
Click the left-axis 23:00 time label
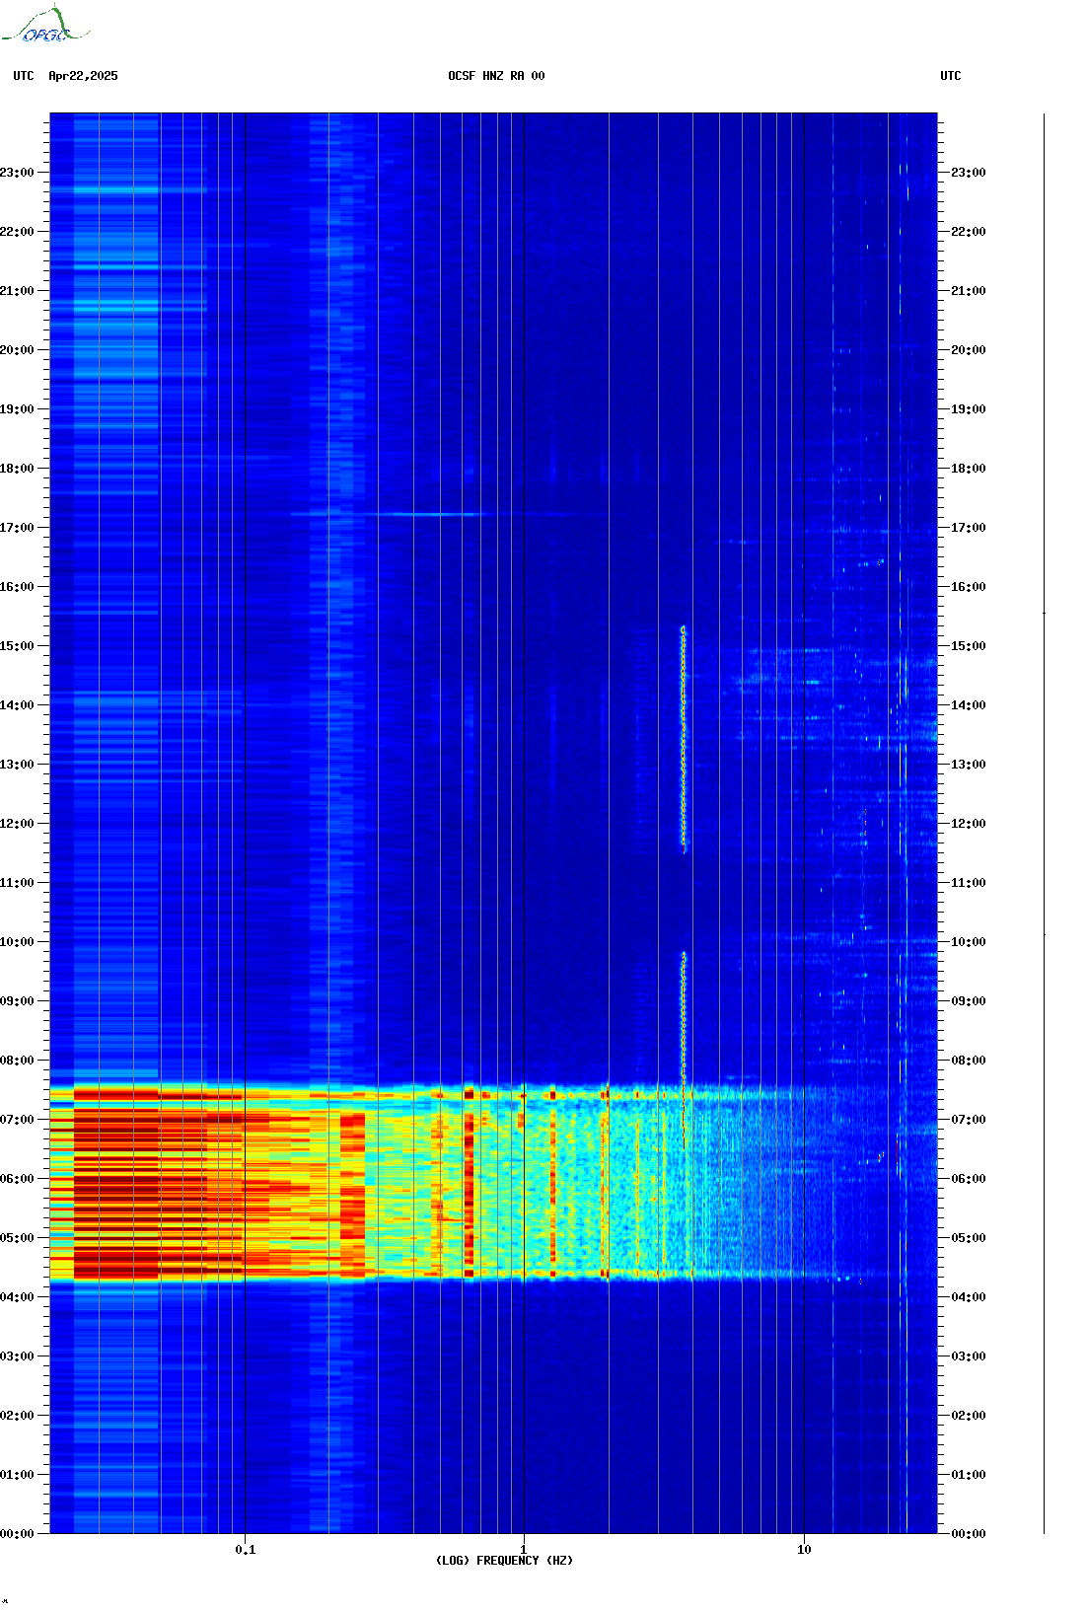pyautogui.click(x=17, y=173)
